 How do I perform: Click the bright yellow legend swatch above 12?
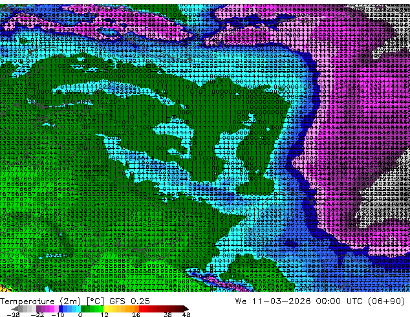(105, 309)
